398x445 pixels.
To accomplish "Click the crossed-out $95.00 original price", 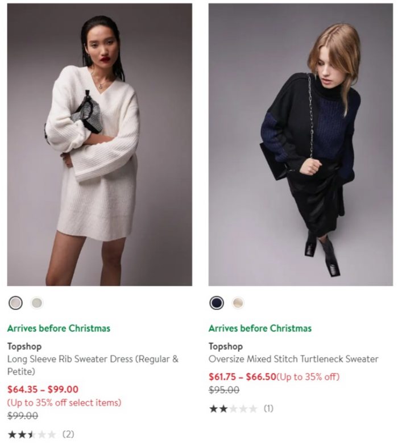I will click(224, 390).
